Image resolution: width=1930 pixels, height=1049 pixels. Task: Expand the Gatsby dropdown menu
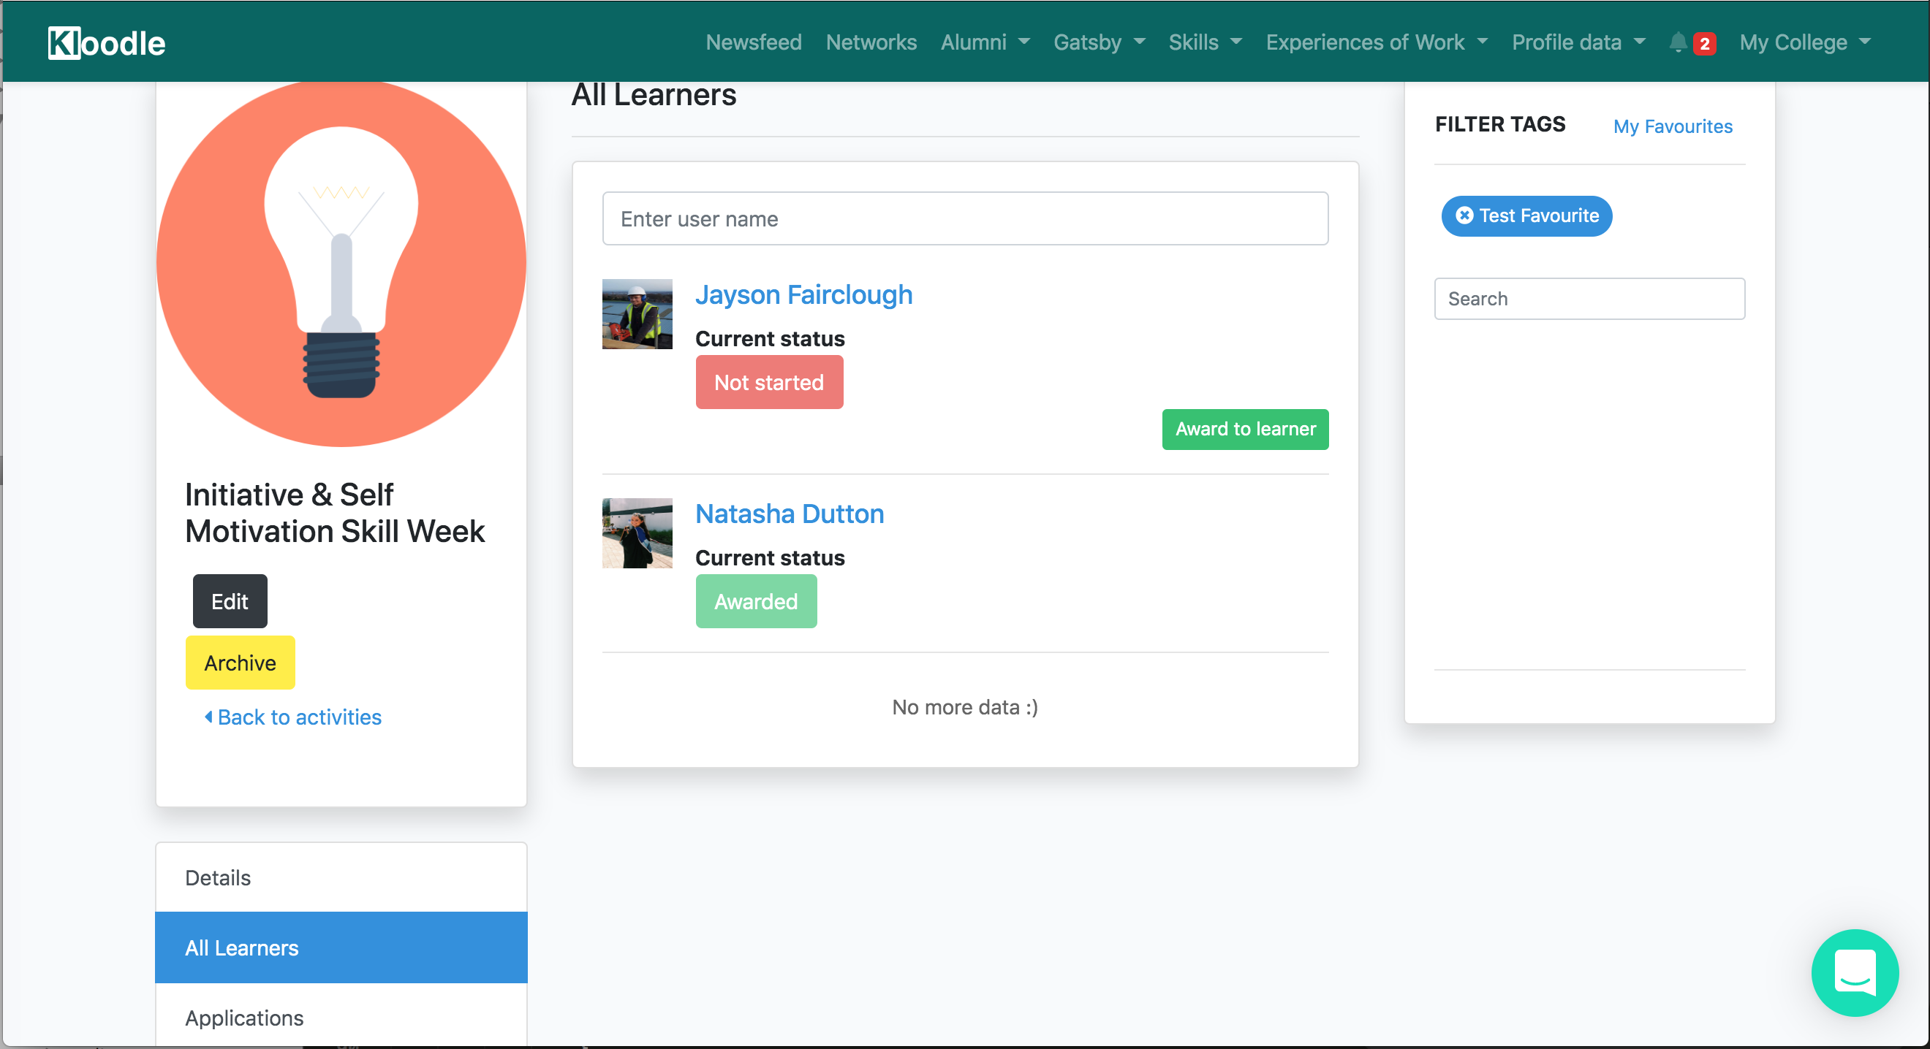tap(1099, 42)
